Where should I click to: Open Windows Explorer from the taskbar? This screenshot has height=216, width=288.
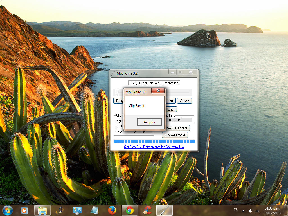[42, 210]
